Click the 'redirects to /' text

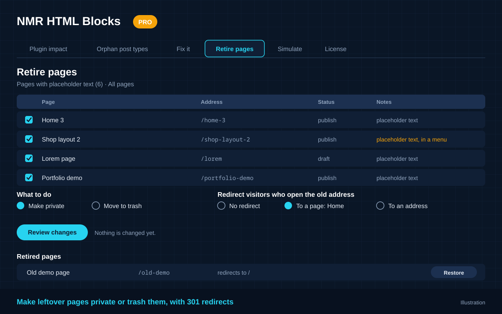tap(233, 273)
